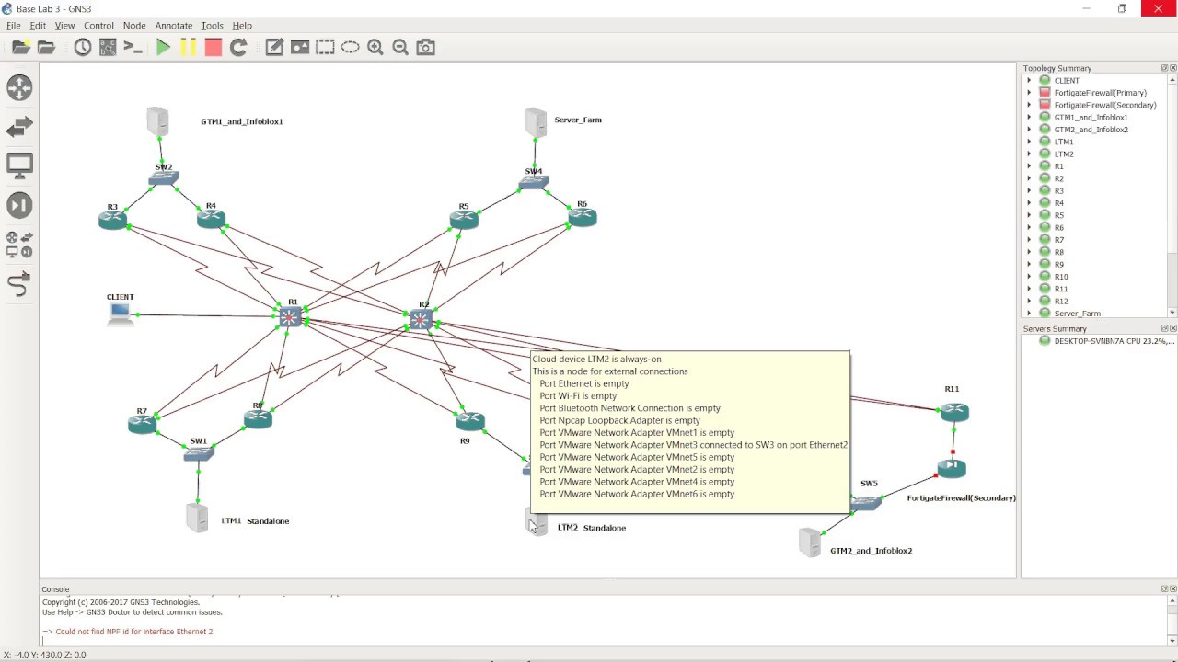Toggle show/hide interface labels
The height and width of the screenshot is (662, 1178).
(x=108, y=47)
